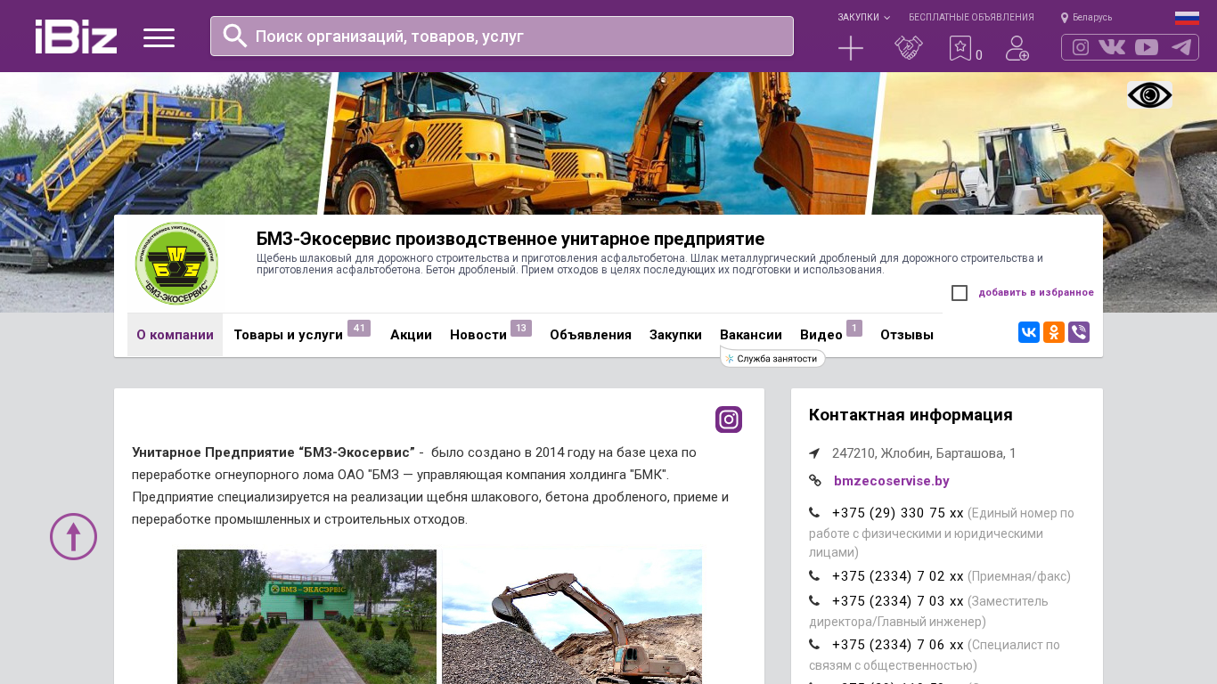Click the company title heading
Screen dimensions: 1217x684
(x=510, y=239)
